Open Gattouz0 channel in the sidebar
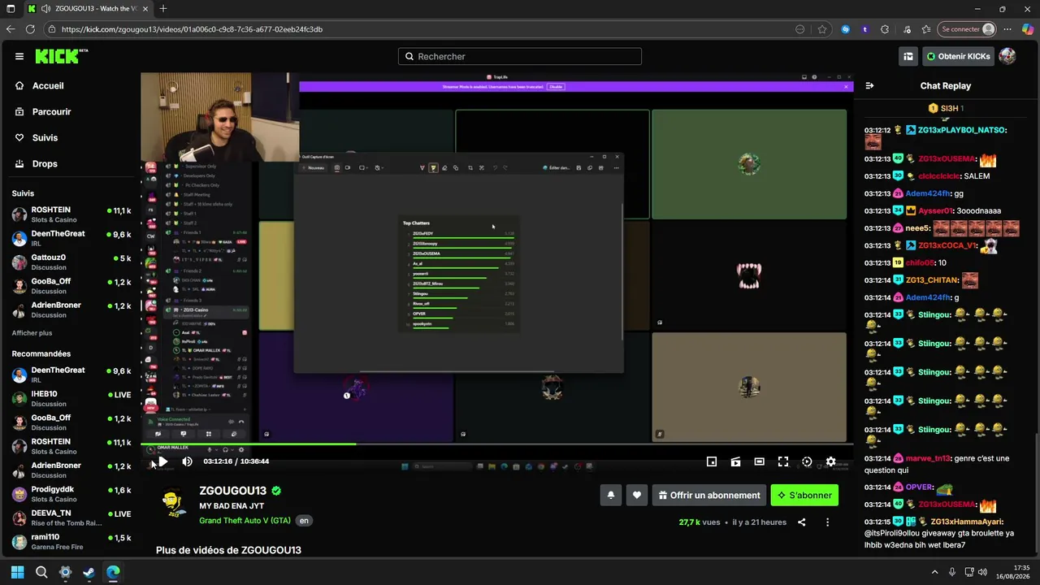Image resolution: width=1040 pixels, height=585 pixels. (71, 262)
